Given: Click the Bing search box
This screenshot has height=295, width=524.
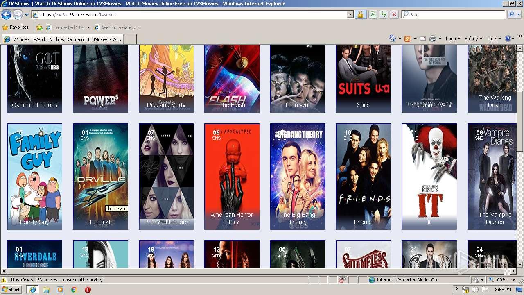Looking at the screenshot, I should (454, 15).
